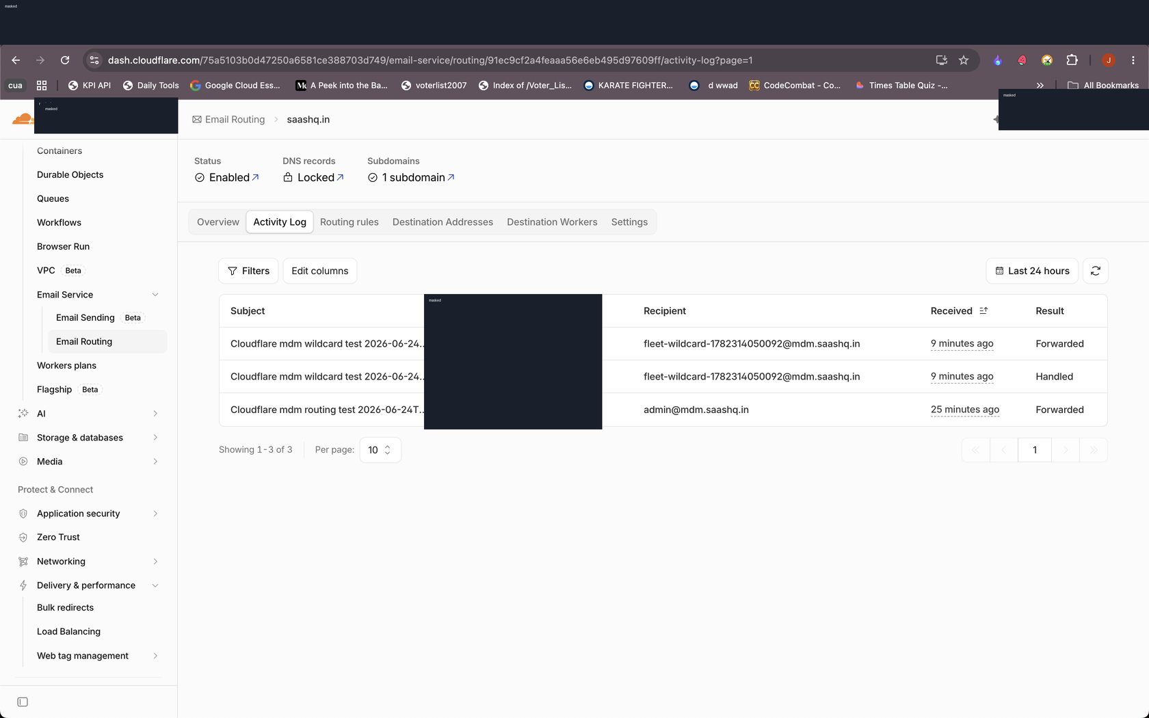This screenshot has height=718, width=1149.
Task: Click the AI sparkle icon in sidebar
Action: [x=23, y=414]
